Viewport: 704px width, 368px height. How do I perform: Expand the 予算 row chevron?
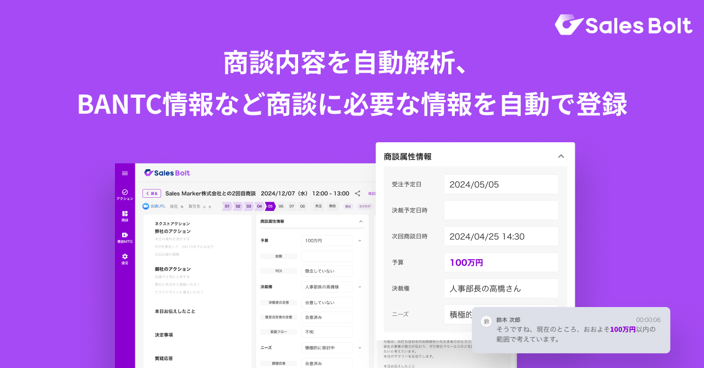pyautogui.click(x=360, y=241)
